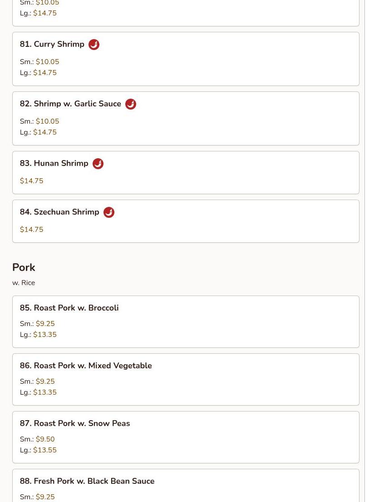Image resolution: width=374 pixels, height=502 pixels.
Task: Click the spicy icon beside Curry Shrimp
Action: pyautogui.click(x=93, y=45)
